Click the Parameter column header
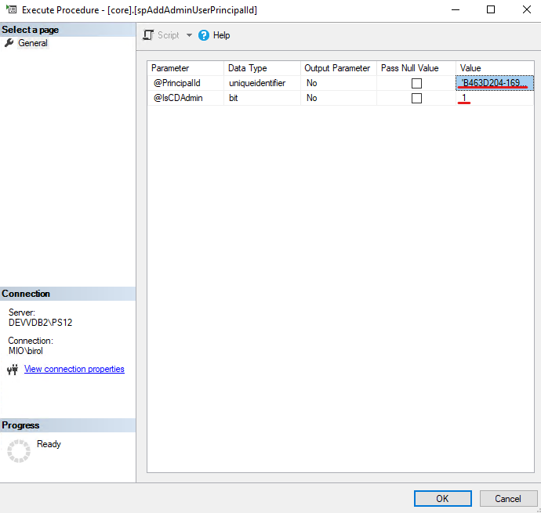The width and height of the screenshot is (541, 513). pyautogui.click(x=186, y=68)
